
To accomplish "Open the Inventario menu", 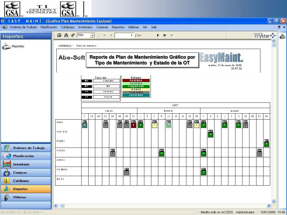I will [85, 27].
